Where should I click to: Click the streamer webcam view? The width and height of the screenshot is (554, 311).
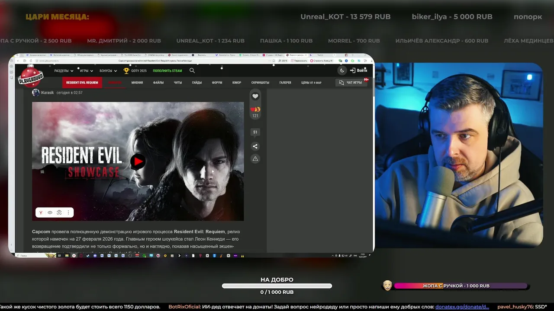coord(459,155)
